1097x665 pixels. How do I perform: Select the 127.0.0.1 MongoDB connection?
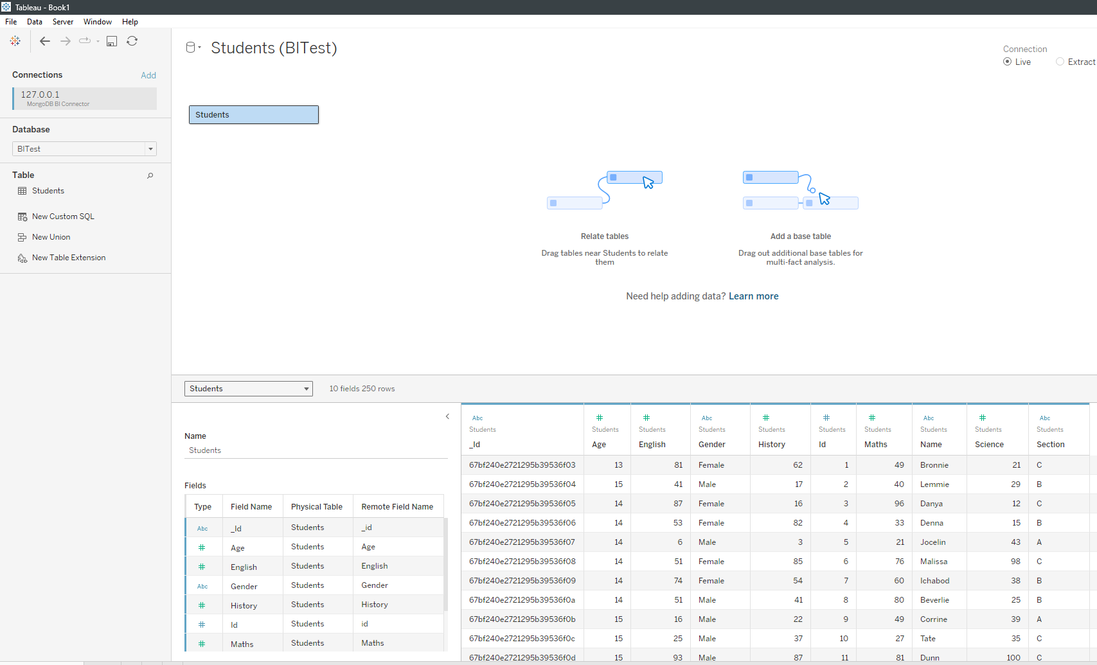pyautogui.click(x=84, y=98)
